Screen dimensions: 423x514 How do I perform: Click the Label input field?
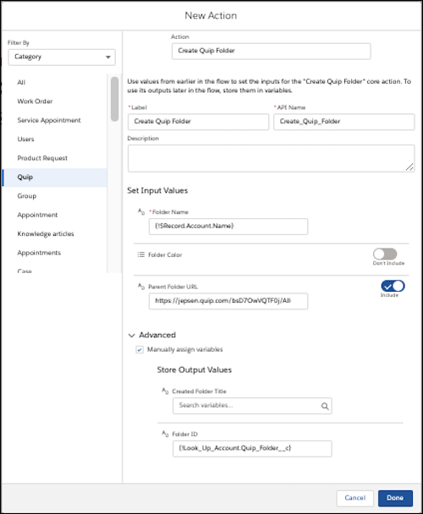(x=198, y=122)
